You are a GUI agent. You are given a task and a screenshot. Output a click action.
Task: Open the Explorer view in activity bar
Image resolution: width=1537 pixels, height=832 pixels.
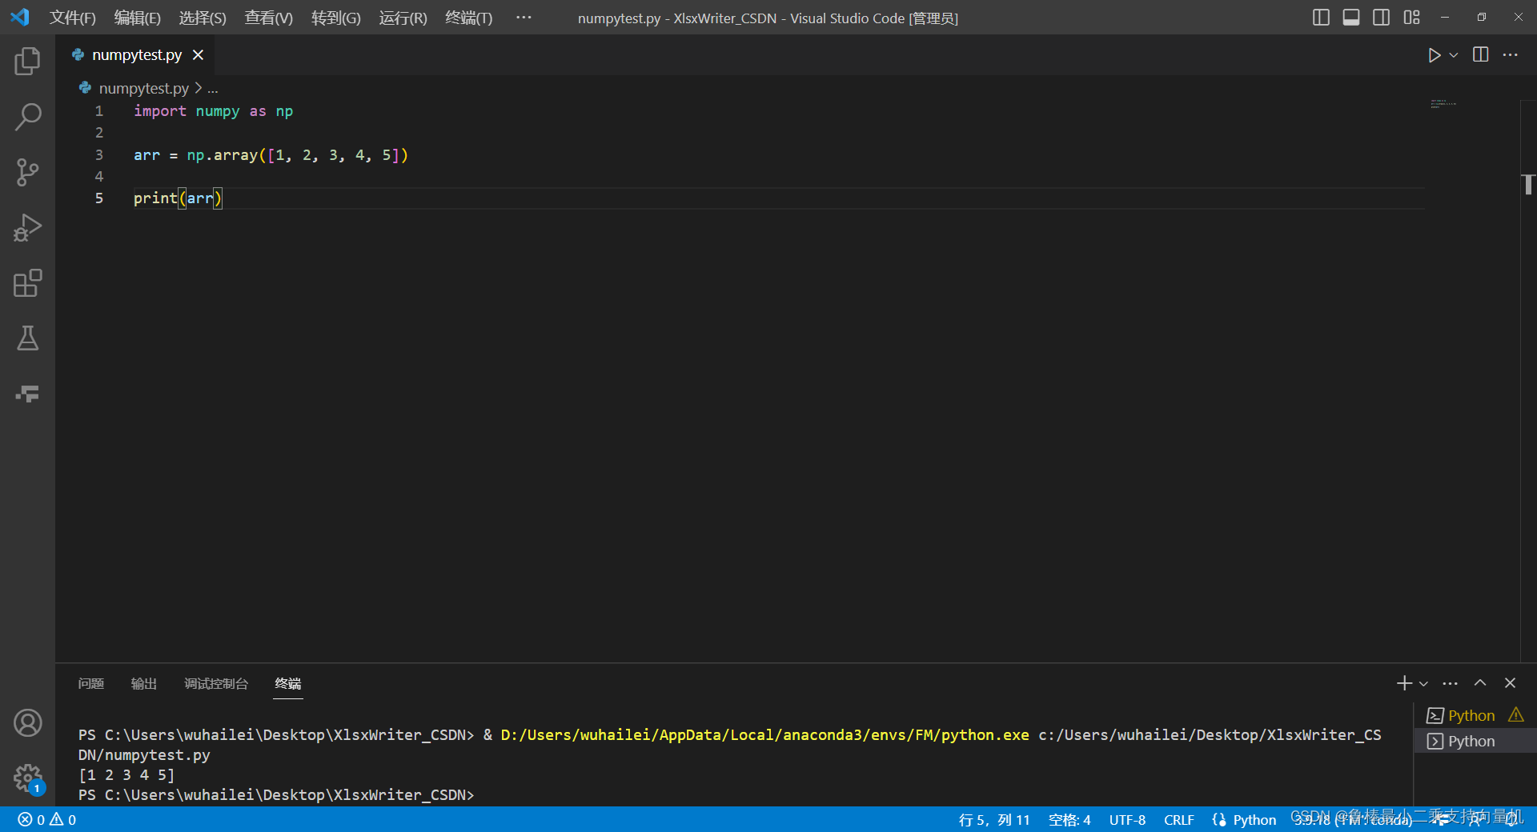pyautogui.click(x=27, y=61)
